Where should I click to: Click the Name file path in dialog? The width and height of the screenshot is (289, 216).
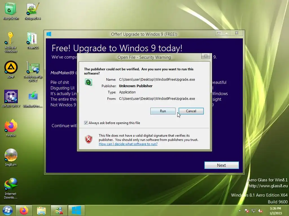(157, 80)
